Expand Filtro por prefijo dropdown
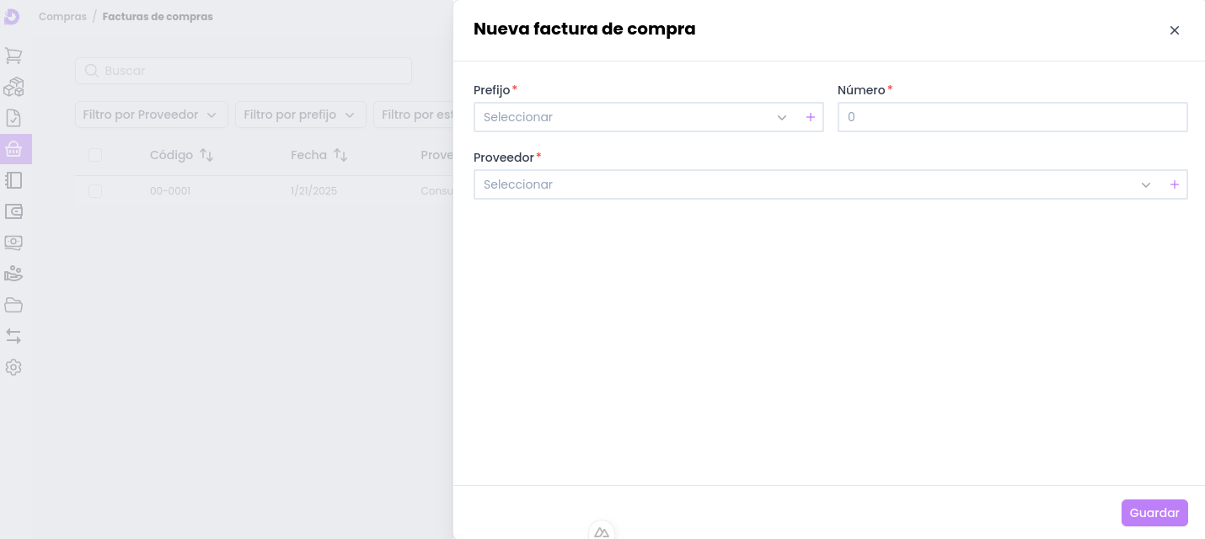 pos(300,115)
